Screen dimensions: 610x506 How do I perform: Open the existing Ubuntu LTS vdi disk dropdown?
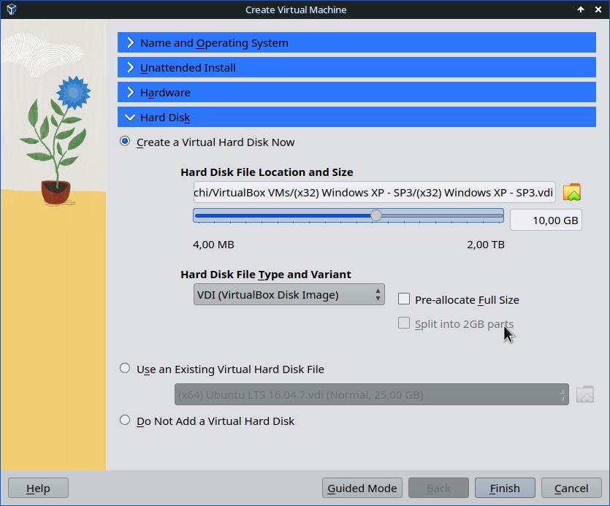372,394
